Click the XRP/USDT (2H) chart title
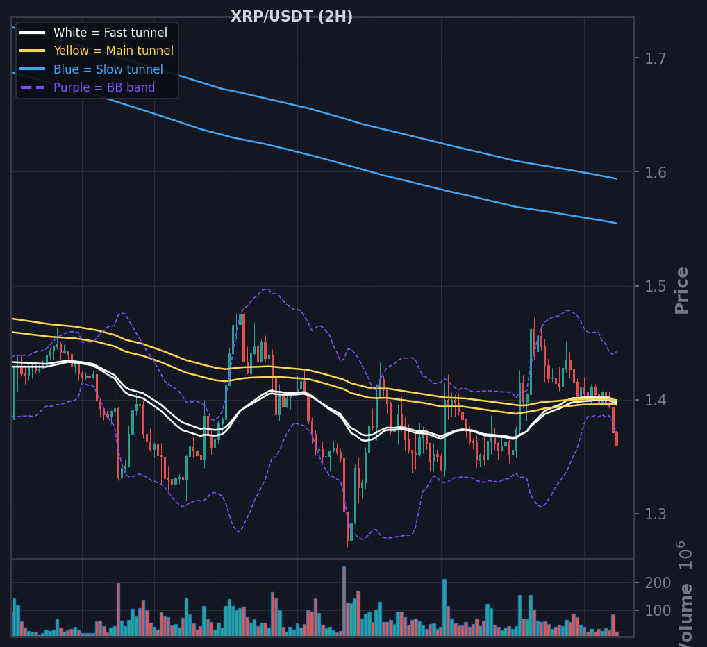 (x=291, y=17)
